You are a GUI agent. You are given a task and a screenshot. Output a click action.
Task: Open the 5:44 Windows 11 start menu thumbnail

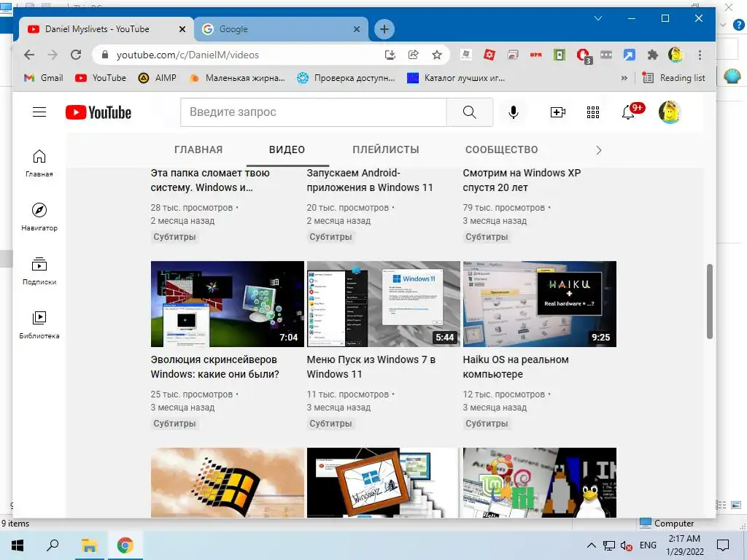(384, 304)
